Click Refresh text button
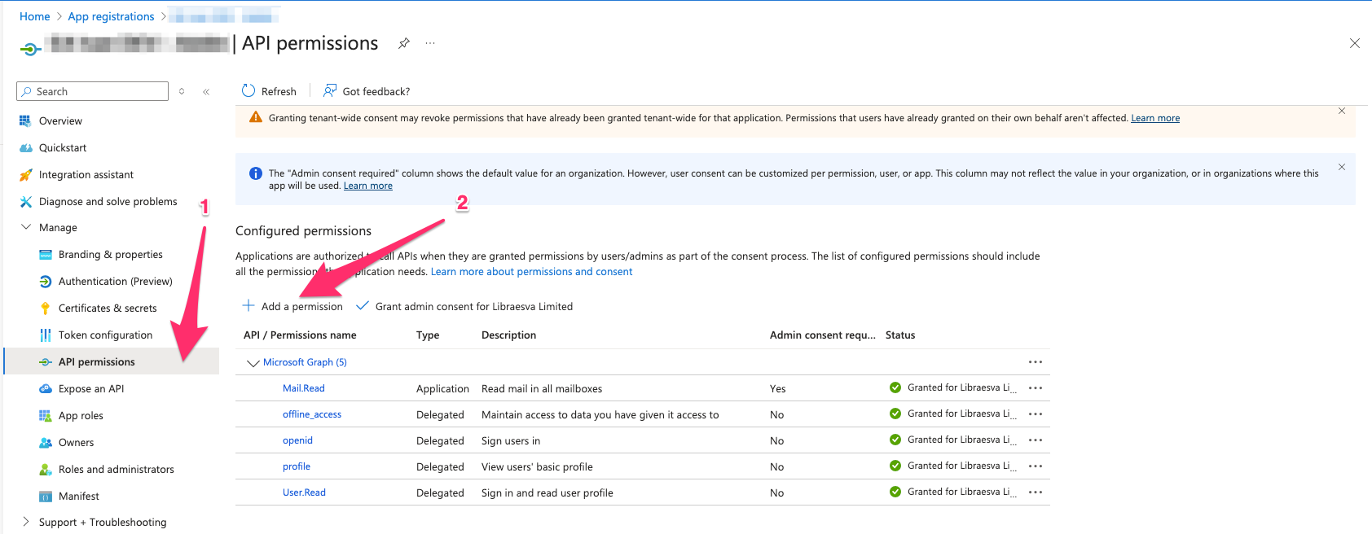The image size is (1372, 534). pos(279,91)
